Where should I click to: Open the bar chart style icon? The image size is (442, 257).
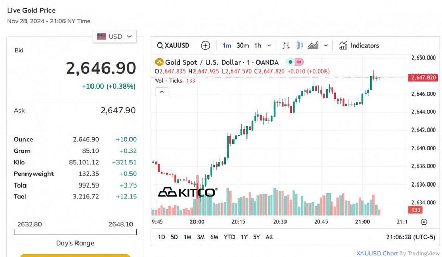(x=286, y=46)
